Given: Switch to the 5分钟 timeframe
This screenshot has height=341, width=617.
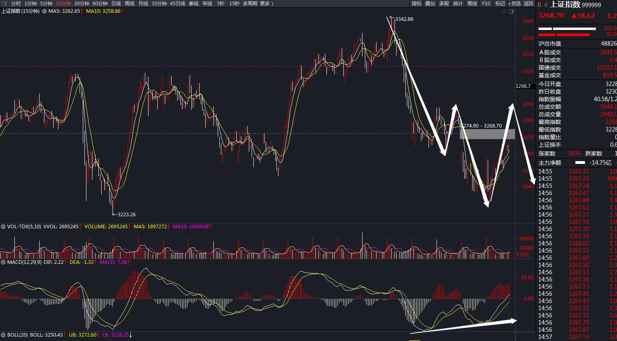Looking at the screenshot, I should point(46,3).
